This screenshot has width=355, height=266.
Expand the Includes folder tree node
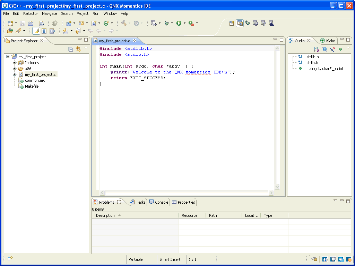click(x=15, y=63)
